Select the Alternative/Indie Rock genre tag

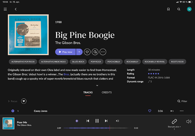[x=53, y=62]
